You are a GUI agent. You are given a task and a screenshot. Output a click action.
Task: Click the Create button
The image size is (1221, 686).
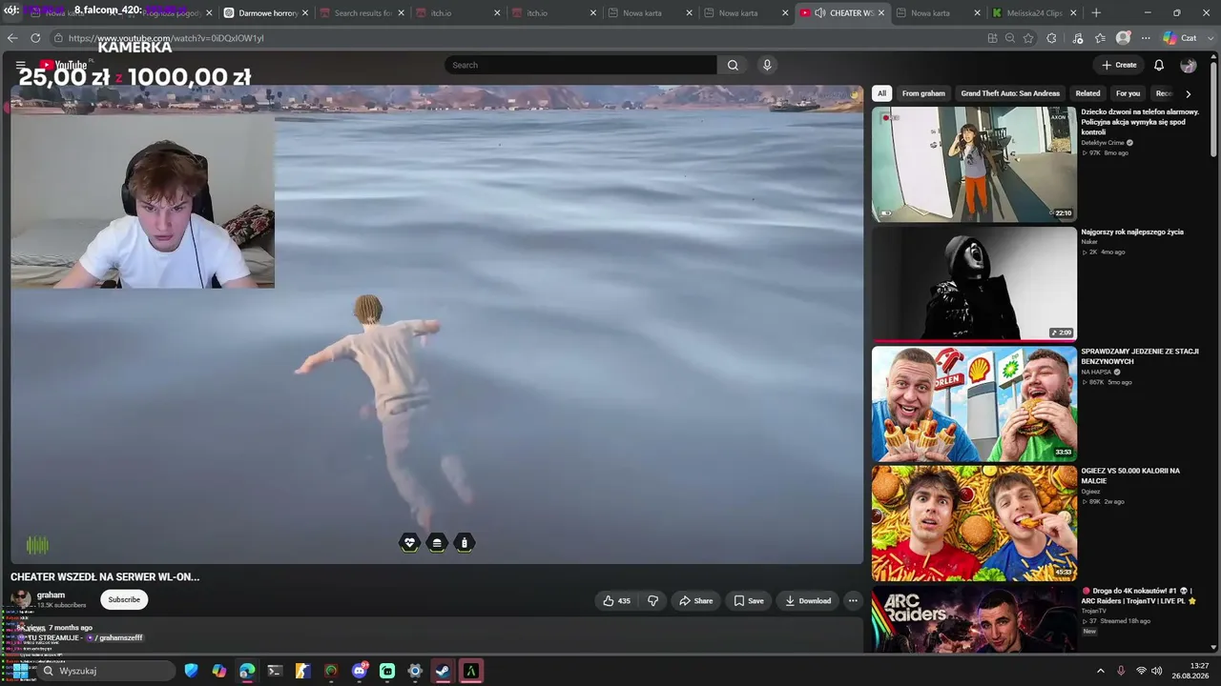pos(1119,65)
